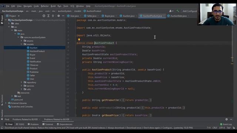Open the Navigate menu
Screen dimensions: 237x133
pyautogui.click(x=27, y=6)
